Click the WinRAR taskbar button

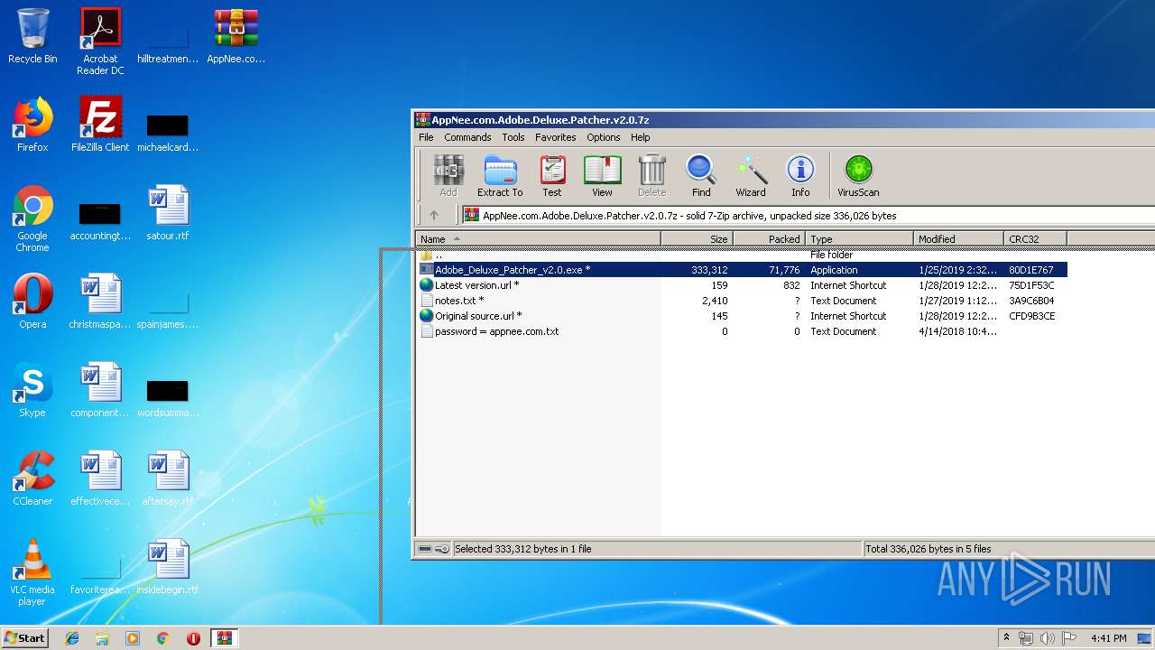[x=224, y=638]
